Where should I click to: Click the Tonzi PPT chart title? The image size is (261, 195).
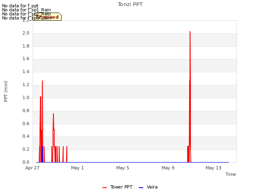(x=130, y=4)
